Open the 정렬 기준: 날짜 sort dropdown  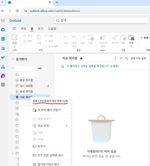pyautogui.click(x=138, y=58)
